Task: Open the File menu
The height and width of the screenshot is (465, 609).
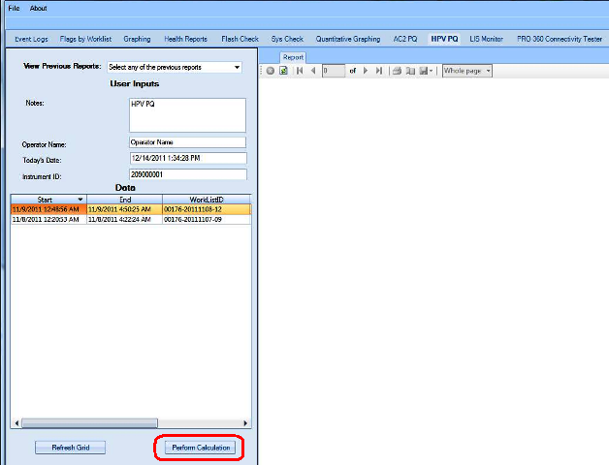Action: point(14,8)
